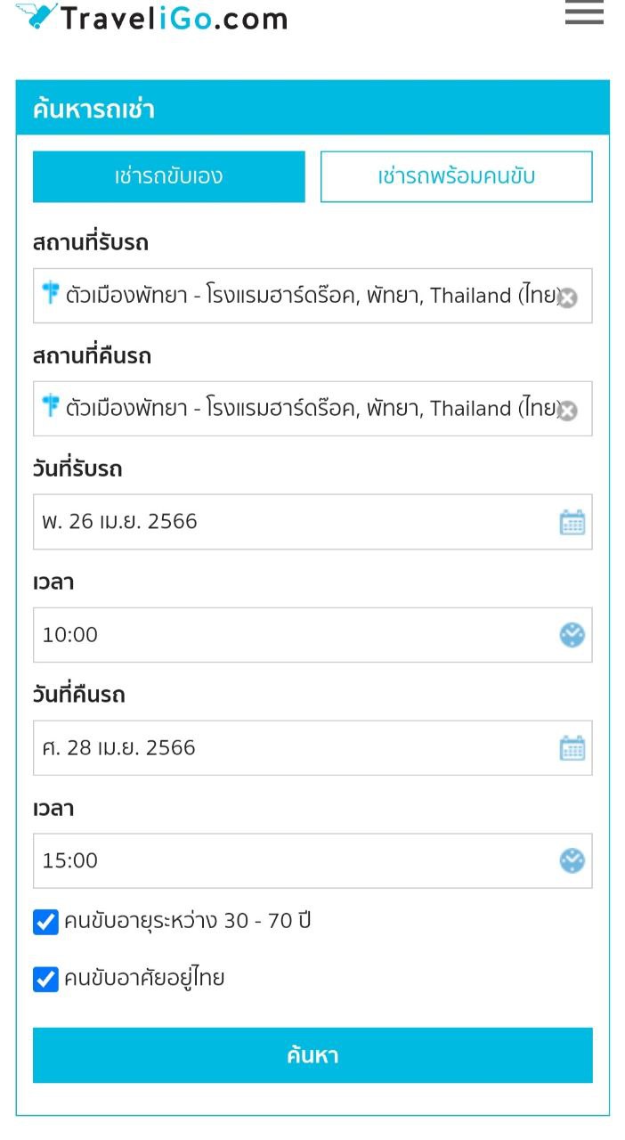Screen dimensions: 625x1140
Task: Open the hamburger menu
Action: point(584,13)
